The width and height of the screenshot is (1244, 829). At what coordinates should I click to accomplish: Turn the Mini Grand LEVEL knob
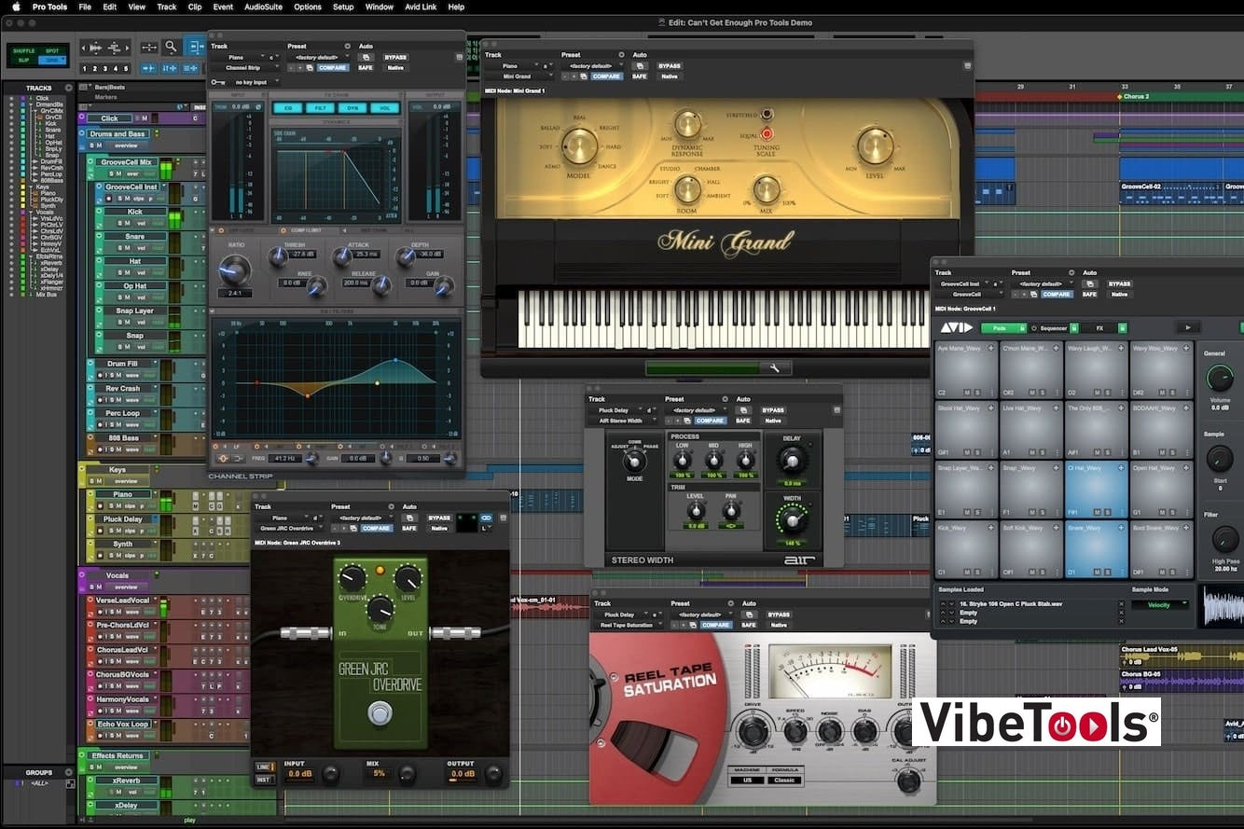point(875,146)
